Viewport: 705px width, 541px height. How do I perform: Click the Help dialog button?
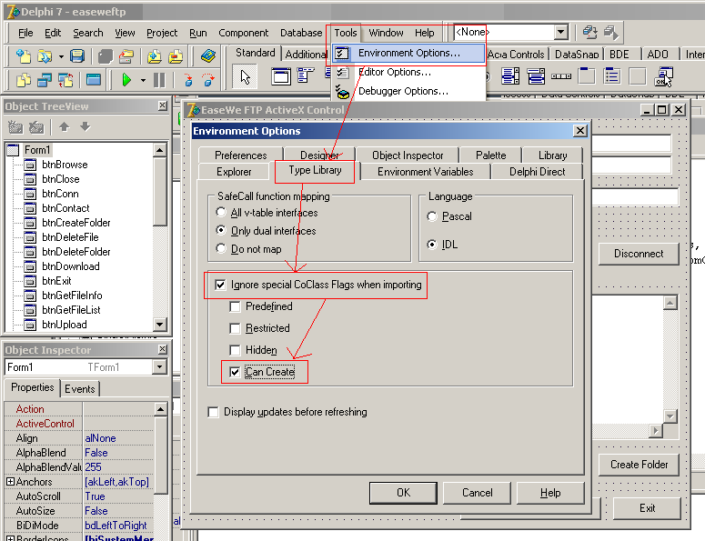[550, 493]
